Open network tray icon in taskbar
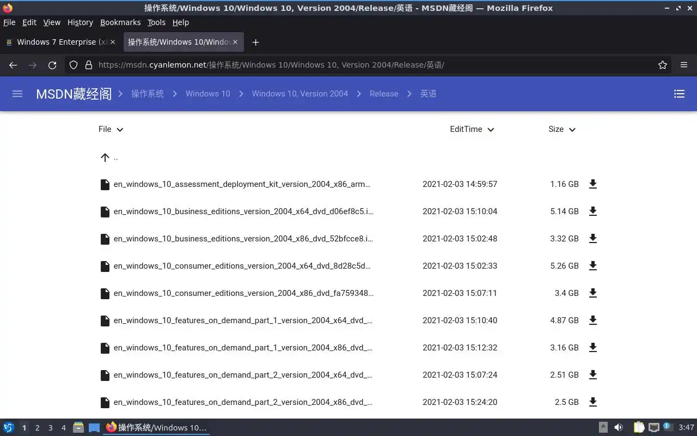Screen dimensions: 697x436 tap(654, 427)
